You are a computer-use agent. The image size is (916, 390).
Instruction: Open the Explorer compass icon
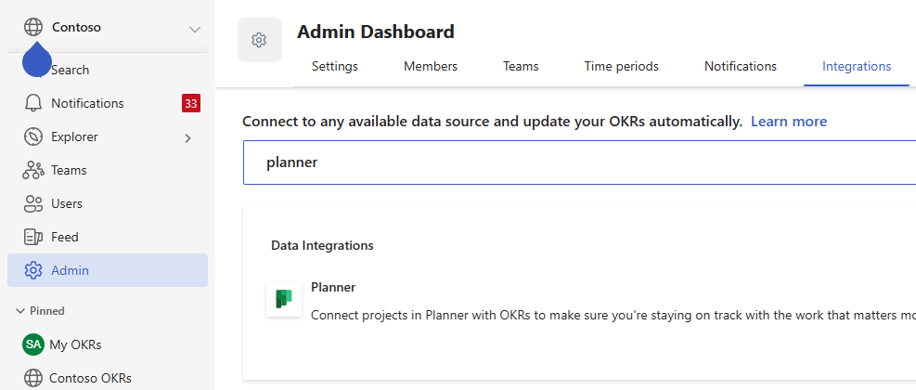[x=33, y=136]
